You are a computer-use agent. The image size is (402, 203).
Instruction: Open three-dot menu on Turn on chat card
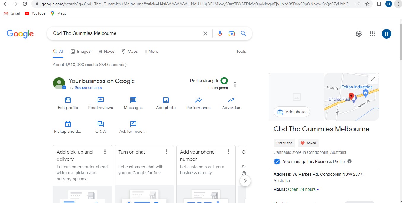pyautogui.click(x=167, y=152)
